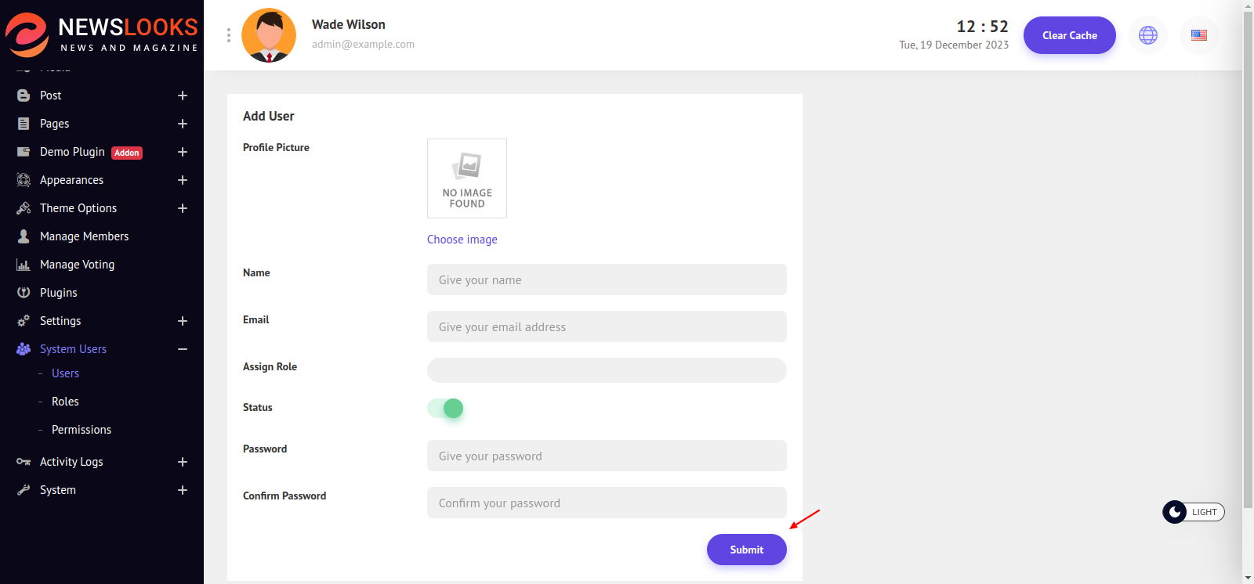The image size is (1254, 584).
Task: Click the three-dot menu beside avatar
Action: tap(228, 35)
